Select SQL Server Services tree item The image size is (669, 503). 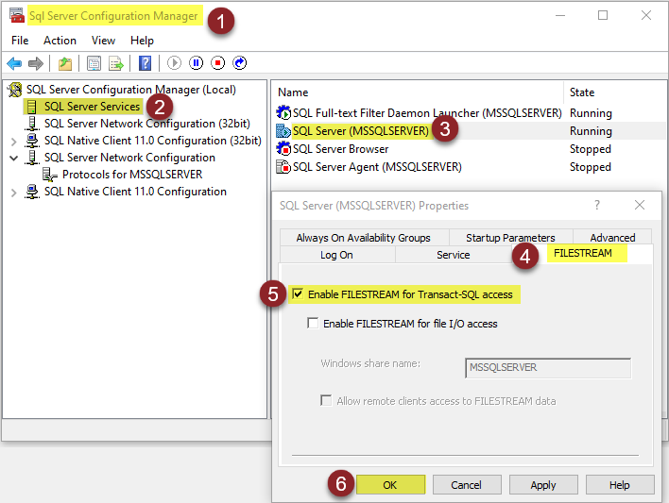(93, 107)
